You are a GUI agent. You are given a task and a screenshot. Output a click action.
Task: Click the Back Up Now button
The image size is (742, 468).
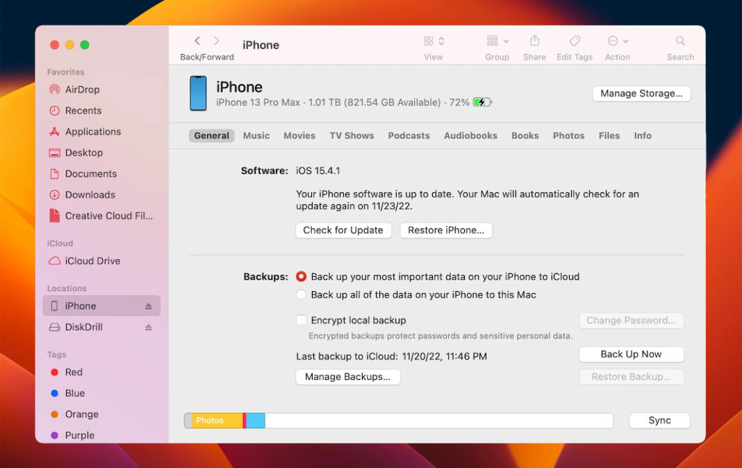pyautogui.click(x=631, y=354)
